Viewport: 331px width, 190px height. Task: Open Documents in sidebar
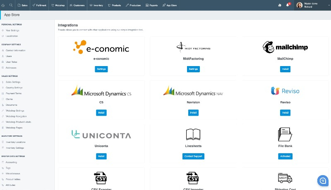pyautogui.click(x=12, y=105)
